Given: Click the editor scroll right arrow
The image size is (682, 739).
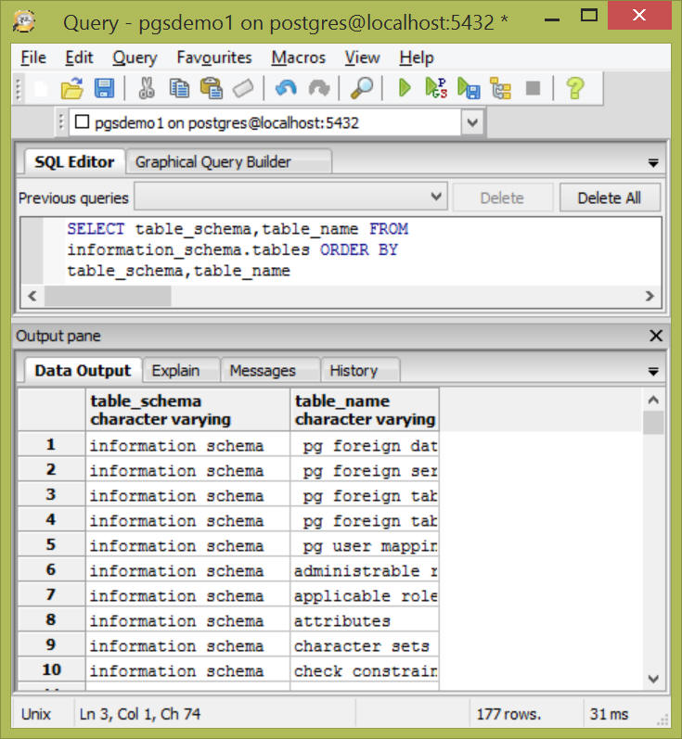Looking at the screenshot, I should [x=650, y=296].
